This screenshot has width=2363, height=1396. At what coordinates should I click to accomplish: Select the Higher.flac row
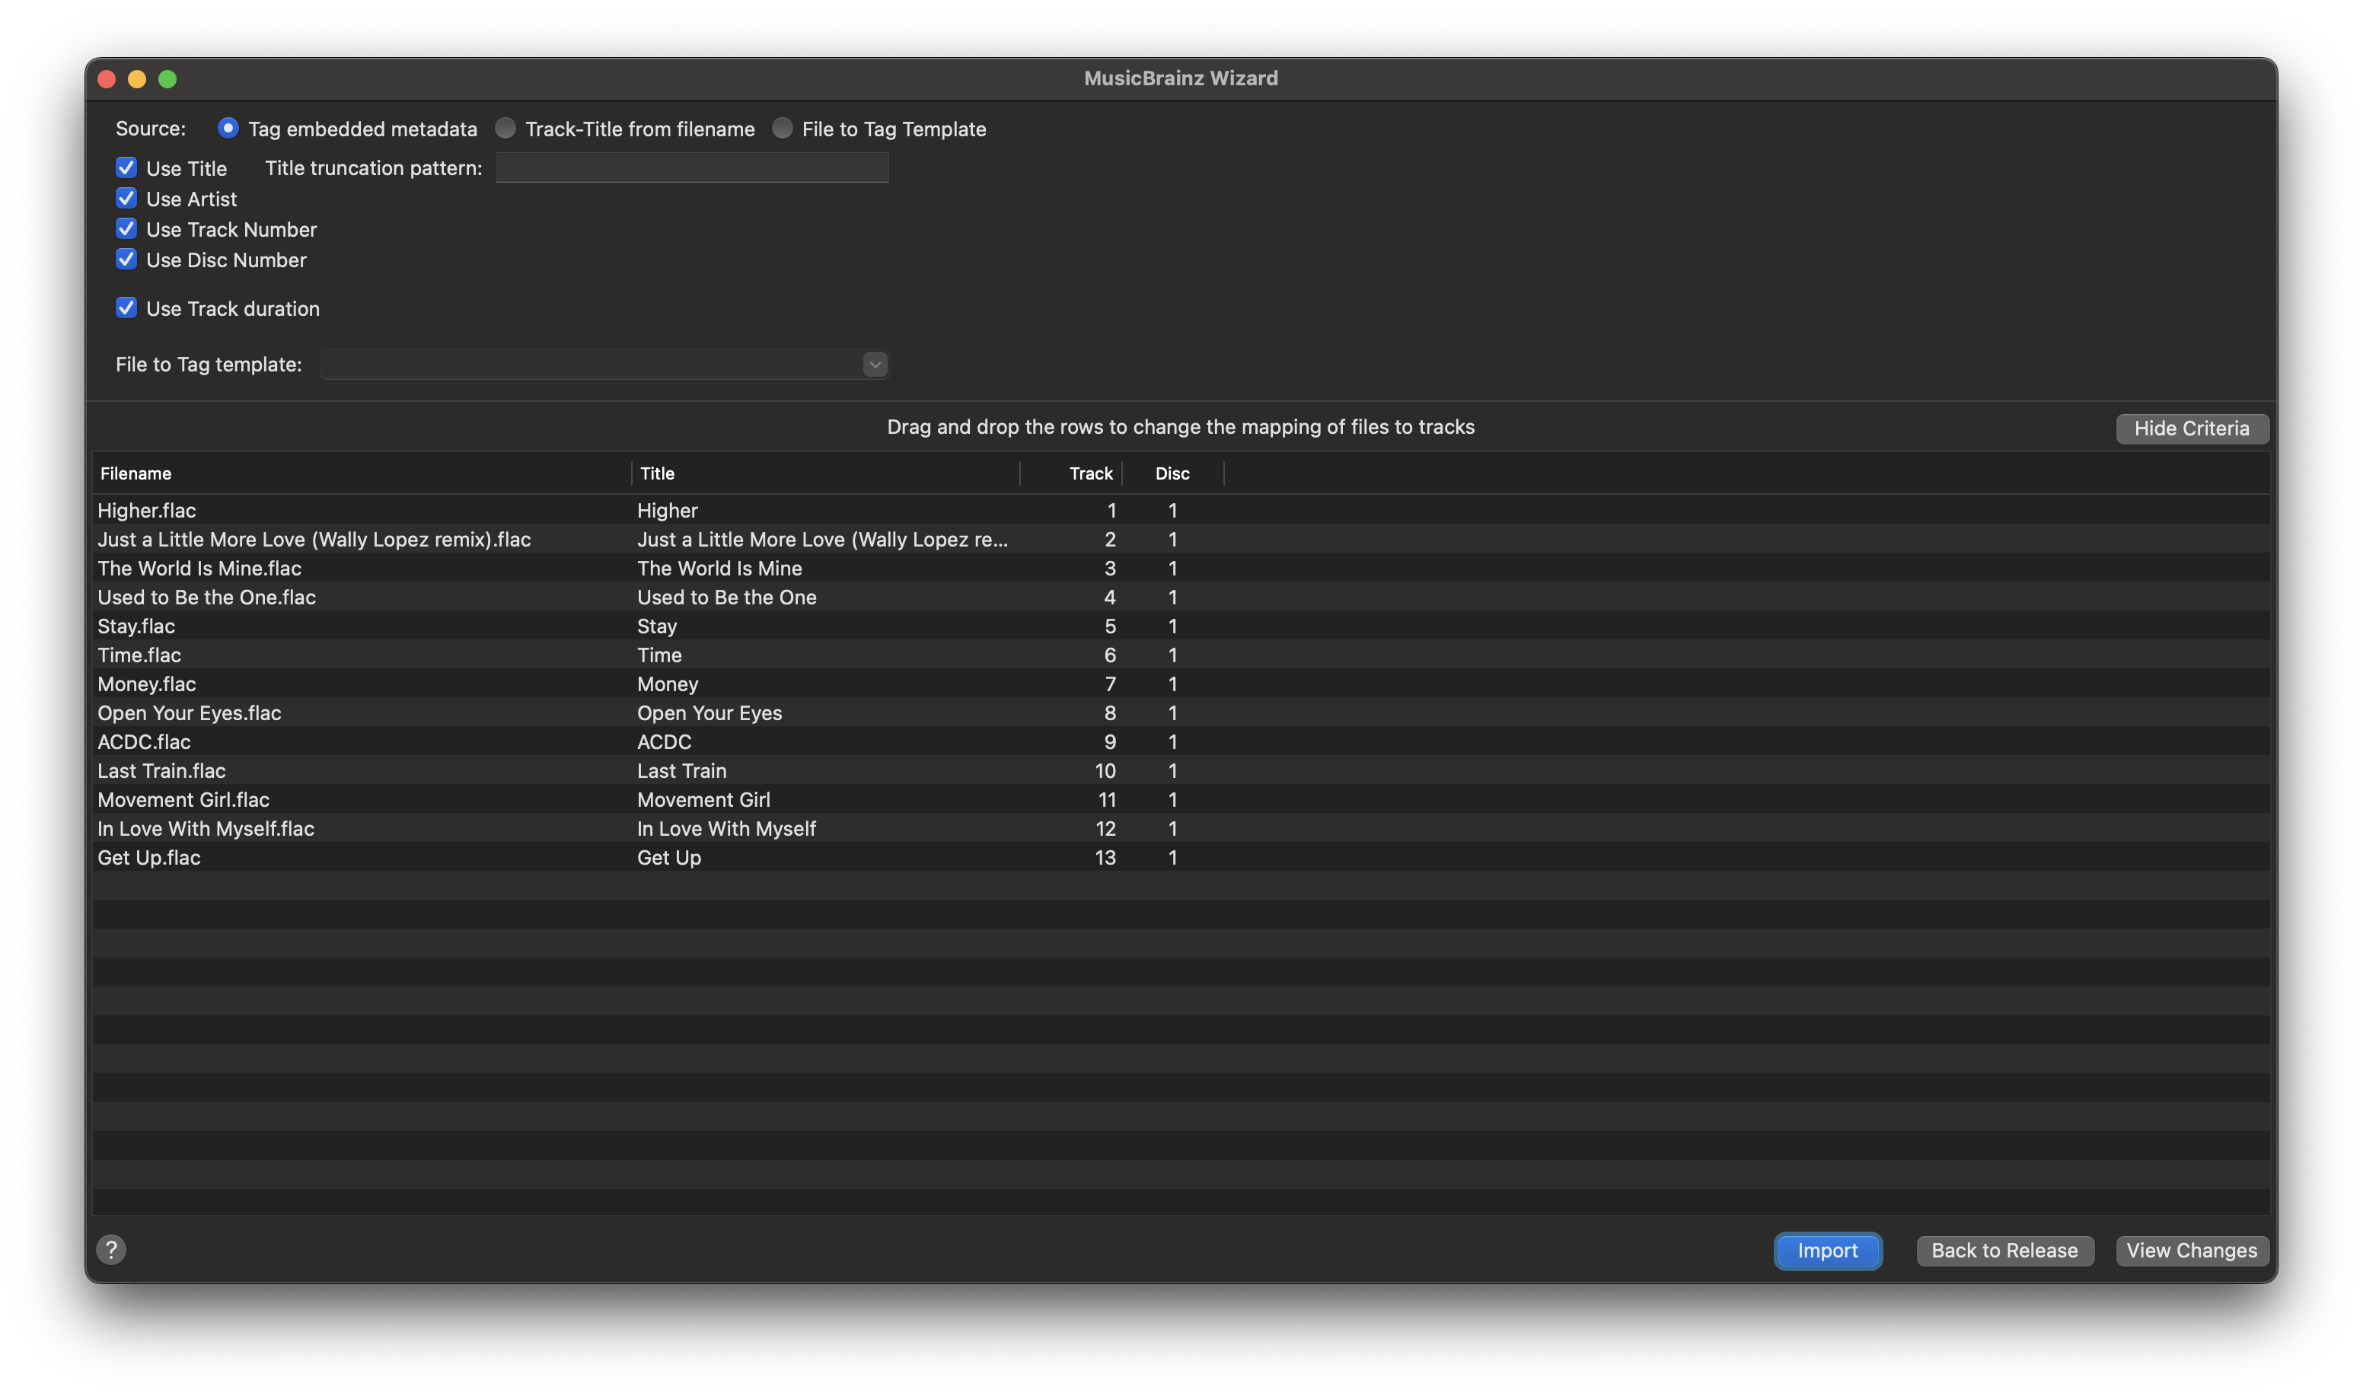point(1181,510)
